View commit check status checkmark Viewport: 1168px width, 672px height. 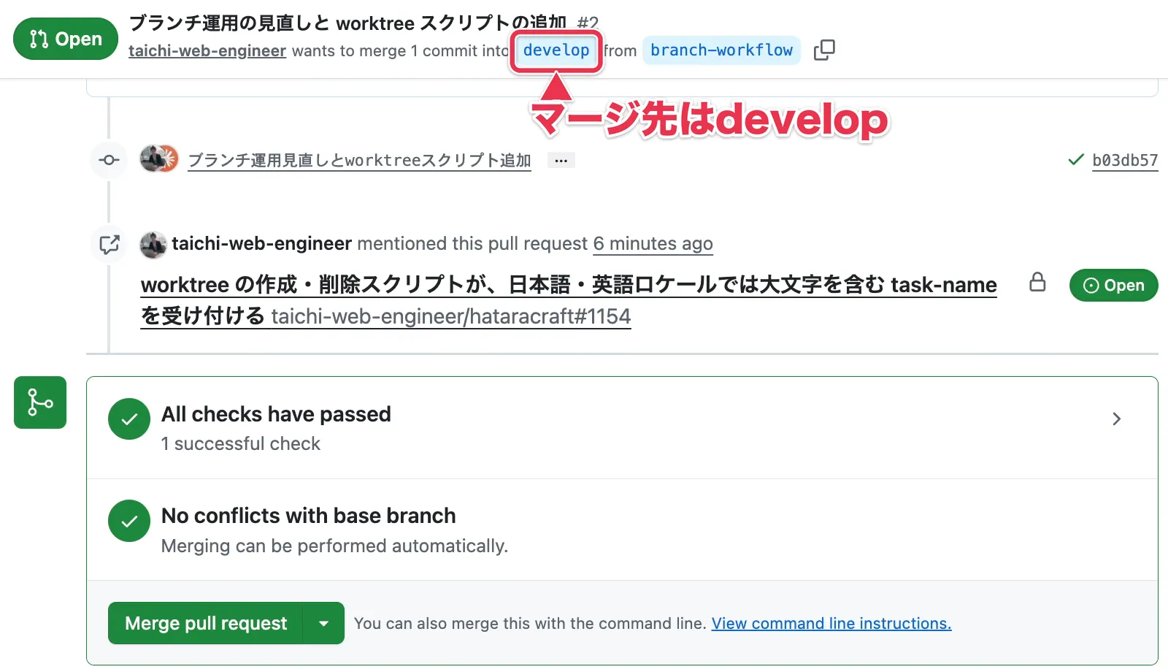click(x=1075, y=159)
